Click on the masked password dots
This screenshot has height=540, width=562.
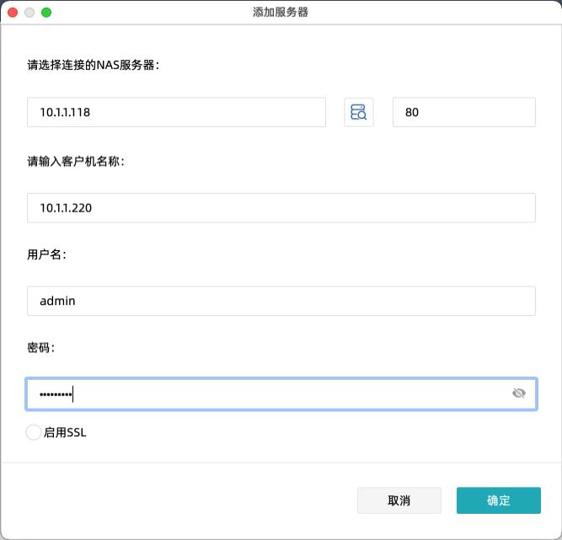click(x=51, y=393)
